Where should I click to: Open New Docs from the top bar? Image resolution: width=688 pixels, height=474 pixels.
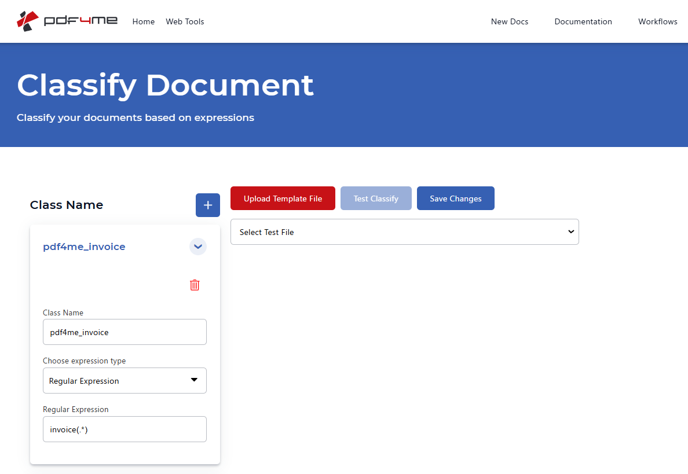coord(509,21)
